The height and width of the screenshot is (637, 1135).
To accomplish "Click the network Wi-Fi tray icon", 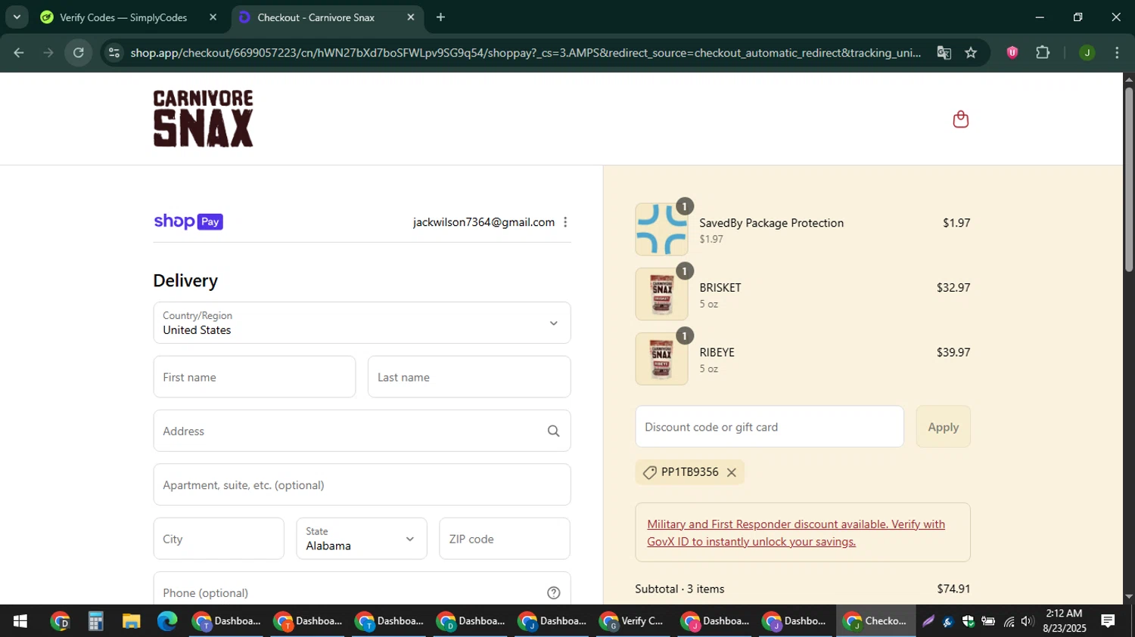I will tap(1008, 621).
